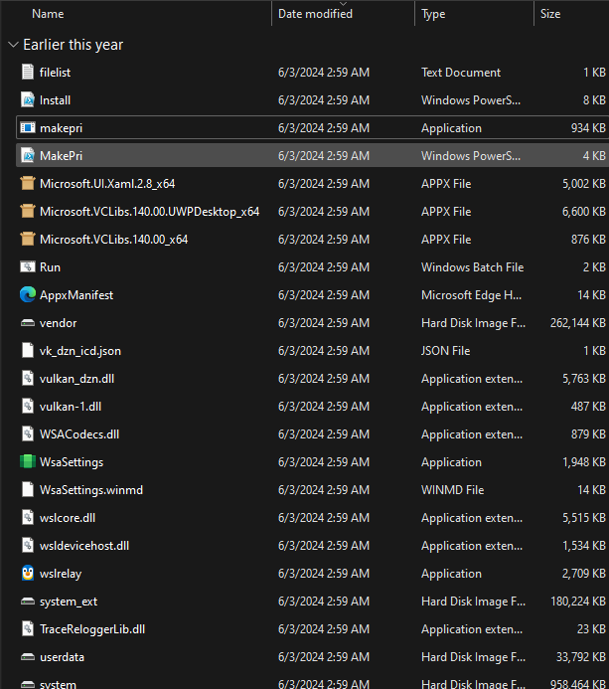Select the Earlier this year group header
Image resolution: width=609 pixels, height=689 pixels.
point(73,45)
